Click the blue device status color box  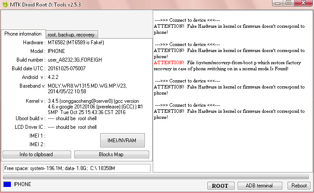[7, 184]
